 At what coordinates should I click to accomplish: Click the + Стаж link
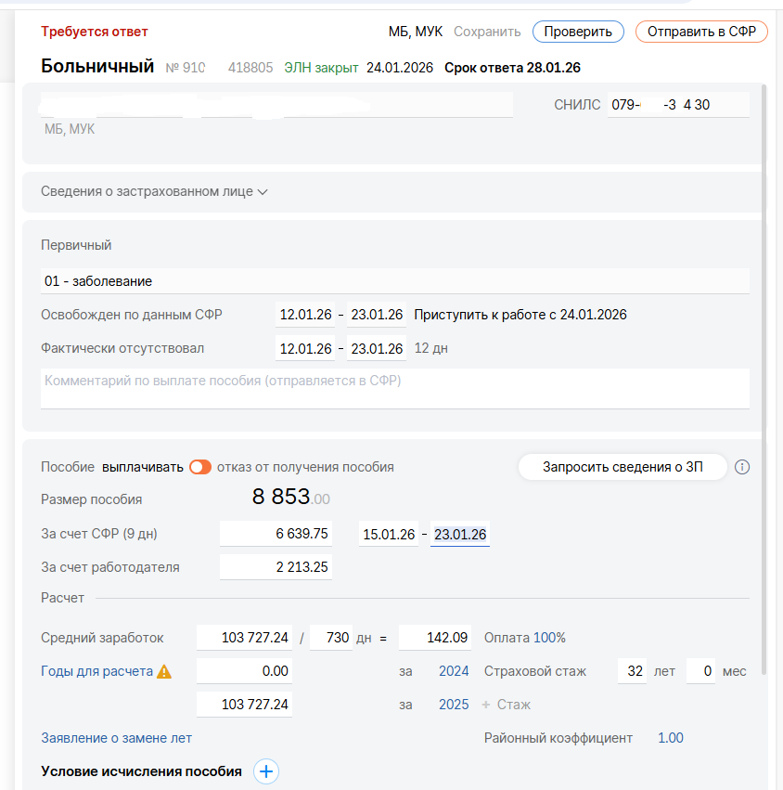(x=506, y=705)
